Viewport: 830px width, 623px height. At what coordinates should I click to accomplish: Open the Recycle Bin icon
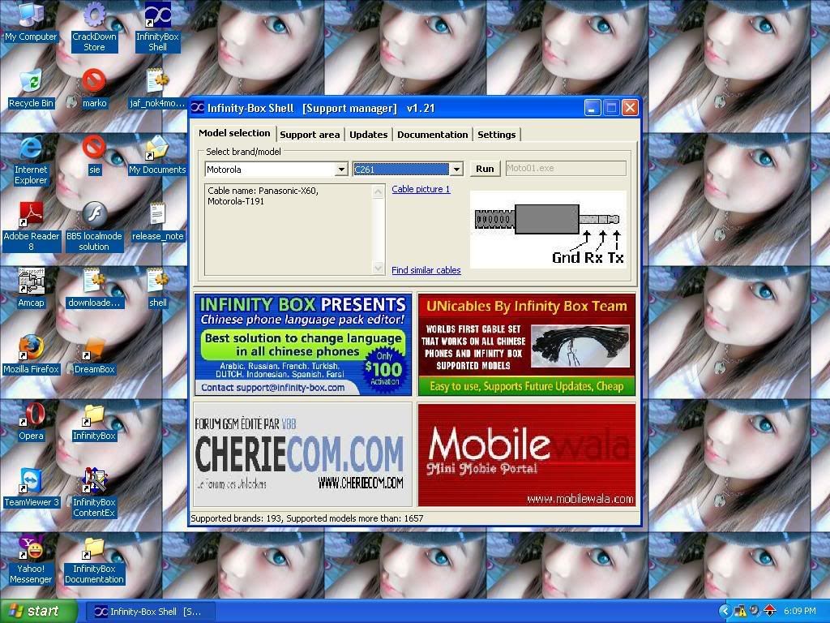point(31,89)
